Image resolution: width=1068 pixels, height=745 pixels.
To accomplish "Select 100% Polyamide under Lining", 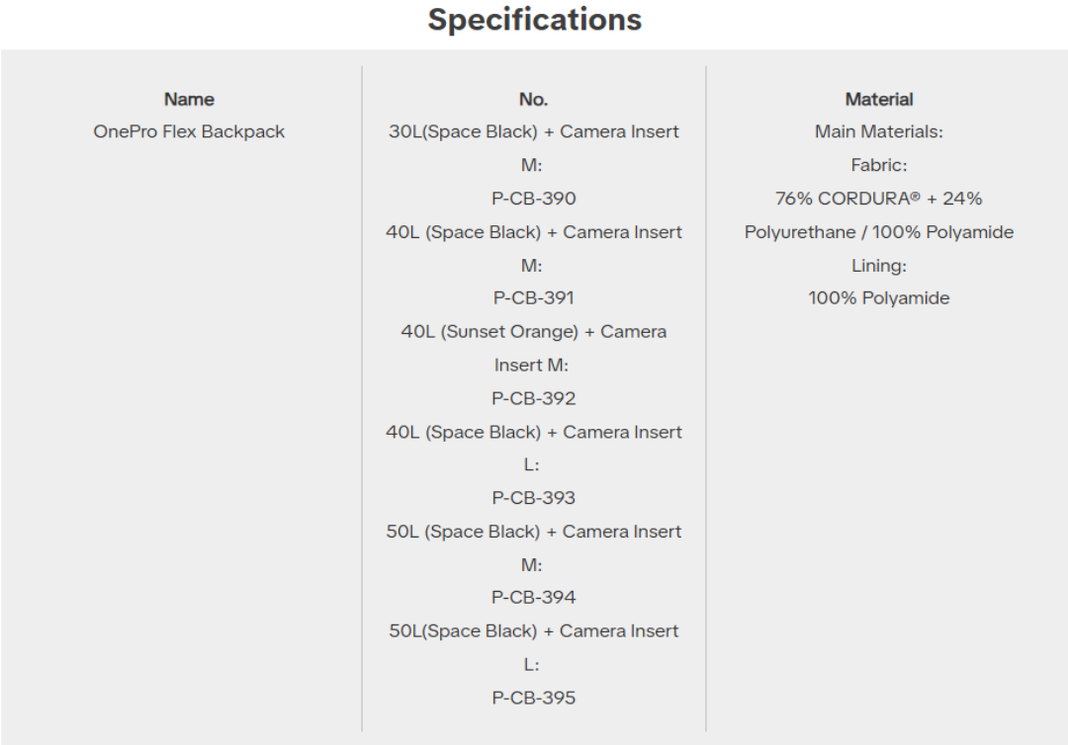I will 879,297.
